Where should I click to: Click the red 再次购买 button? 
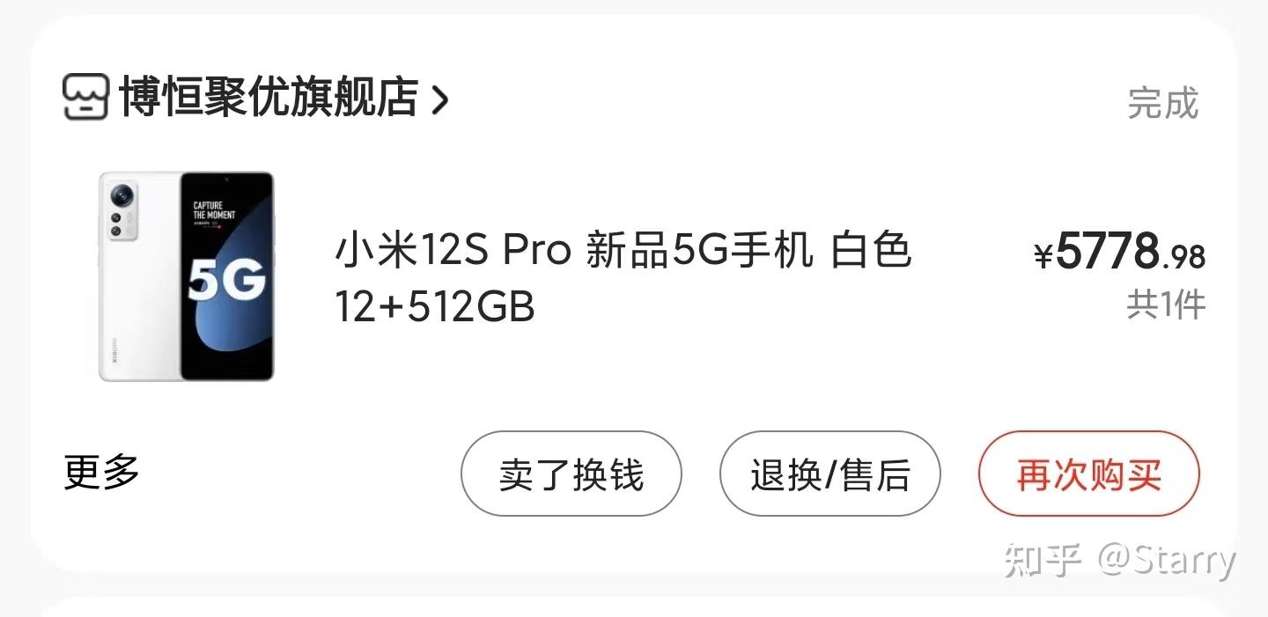pos(1089,474)
